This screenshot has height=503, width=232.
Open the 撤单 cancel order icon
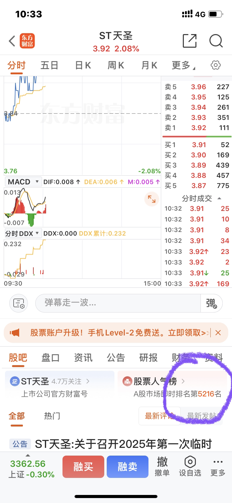pos(162,466)
